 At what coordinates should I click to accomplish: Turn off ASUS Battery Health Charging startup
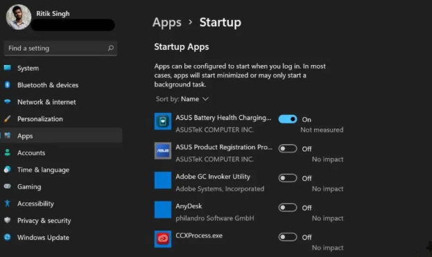pyautogui.click(x=288, y=119)
